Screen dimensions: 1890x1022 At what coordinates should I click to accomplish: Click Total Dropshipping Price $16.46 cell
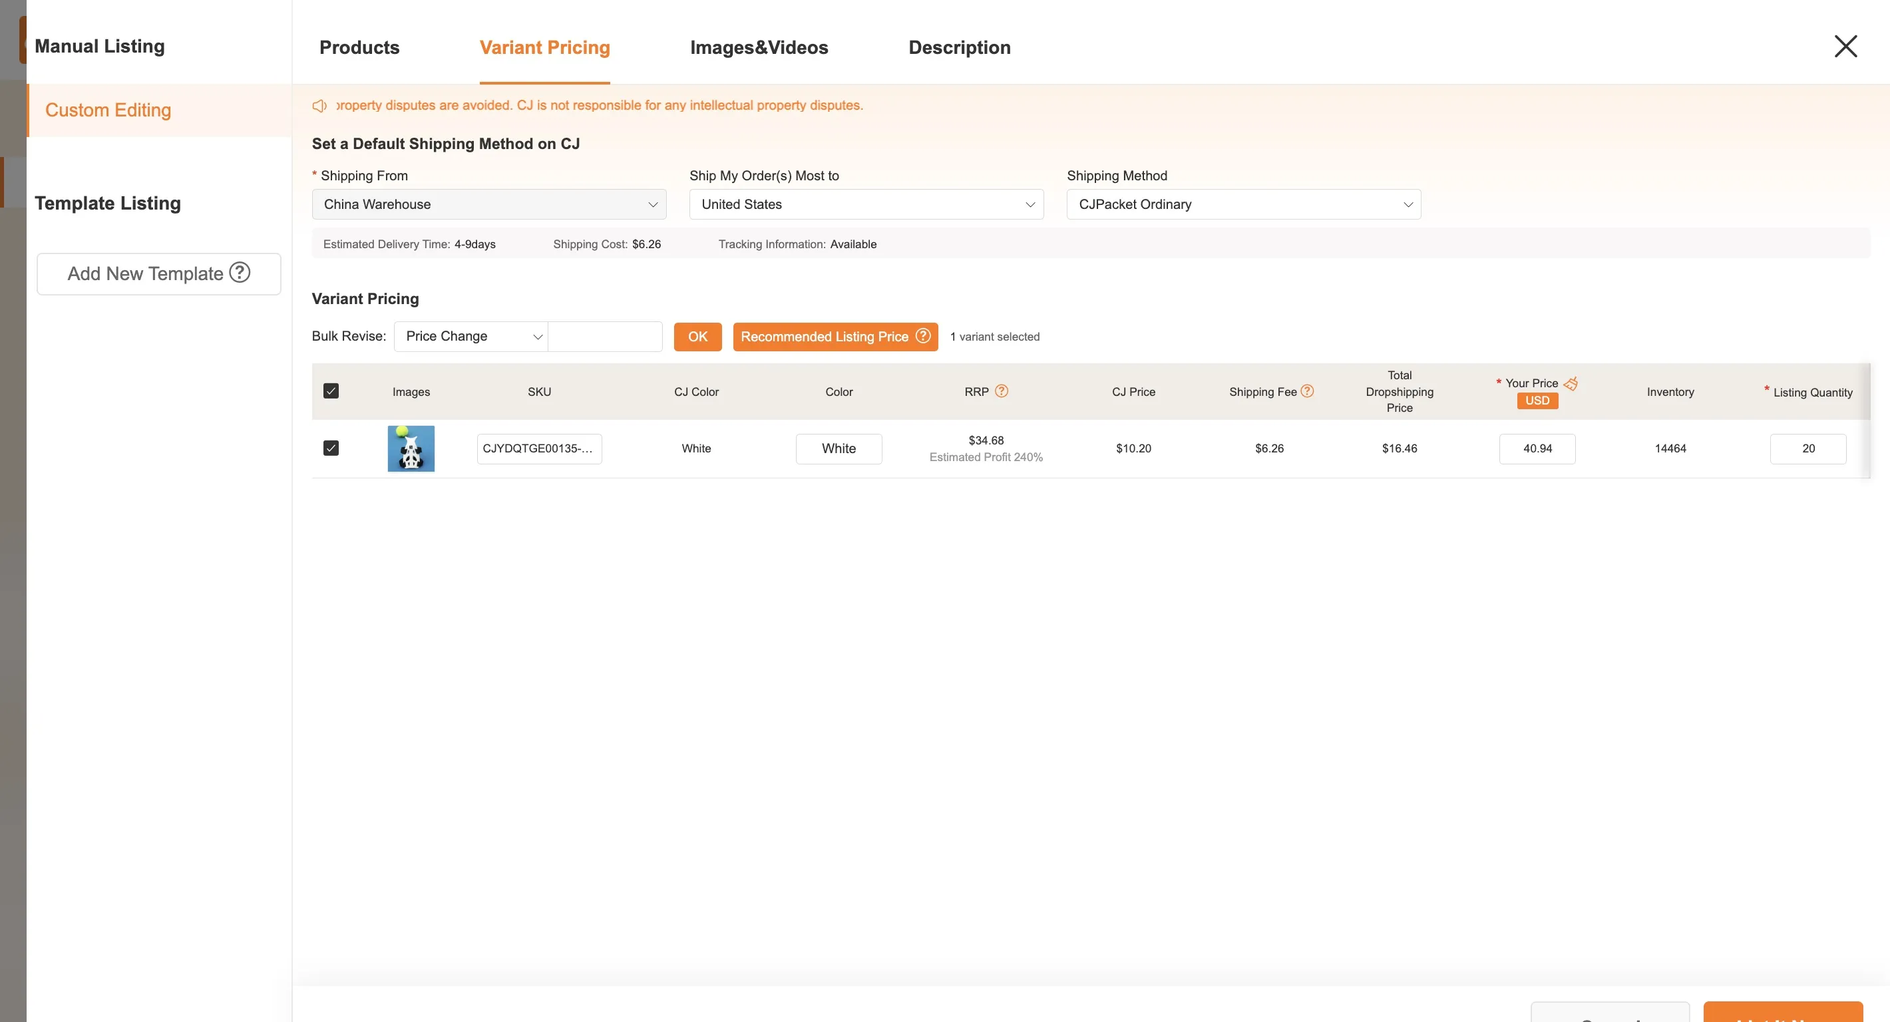(1399, 448)
